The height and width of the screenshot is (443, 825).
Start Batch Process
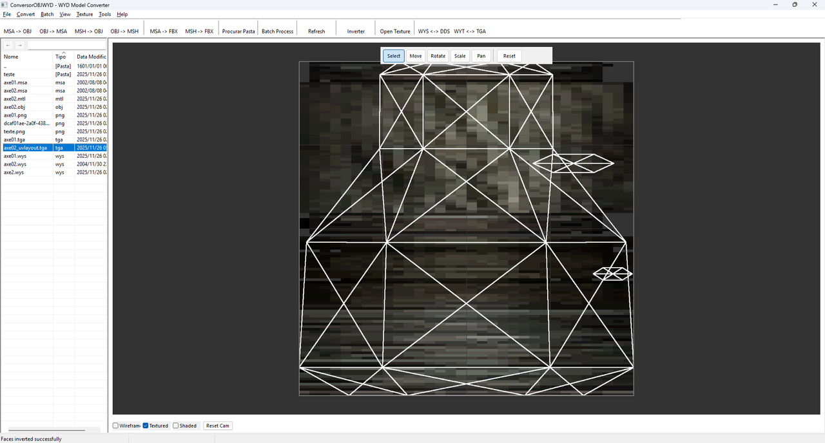click(x=277, y=31)
